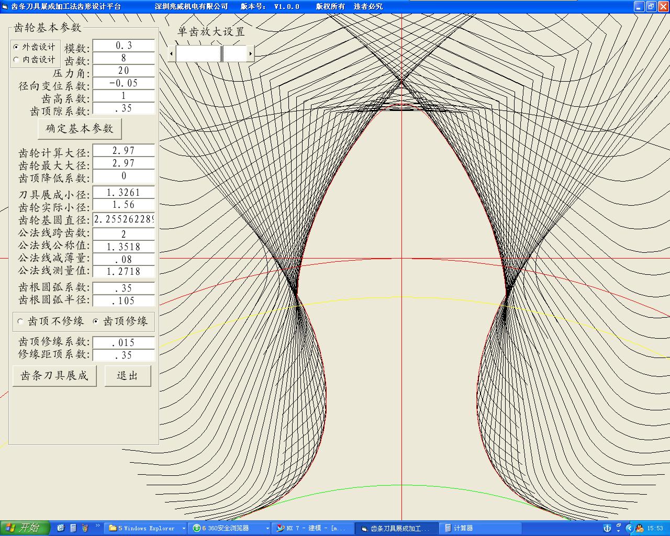
Task: Click the 公法线测量值 field
Action: click(x=124, y=272)
